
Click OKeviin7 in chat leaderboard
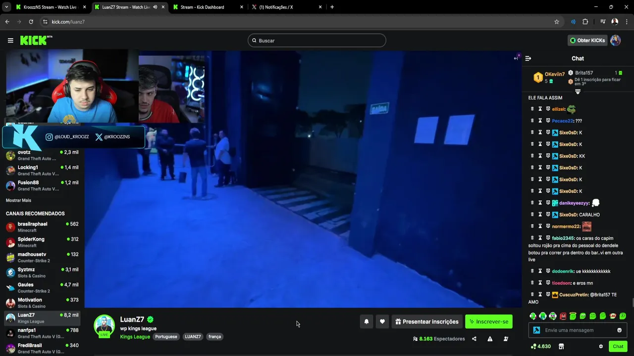554,74
